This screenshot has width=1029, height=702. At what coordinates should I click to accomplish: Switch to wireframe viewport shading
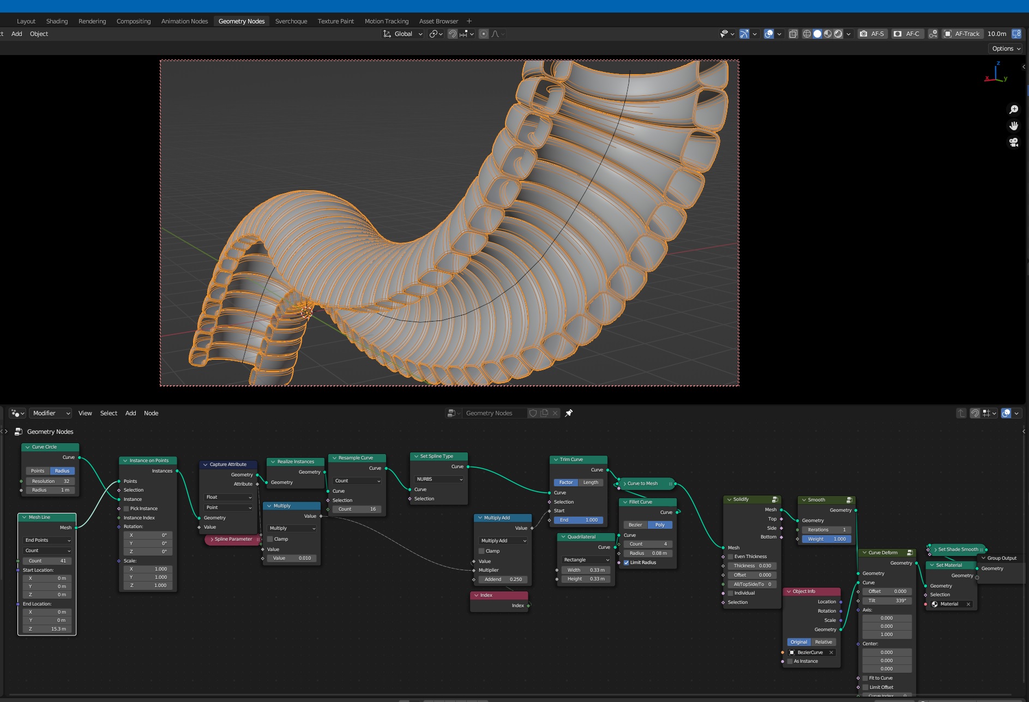coord(807,34)
